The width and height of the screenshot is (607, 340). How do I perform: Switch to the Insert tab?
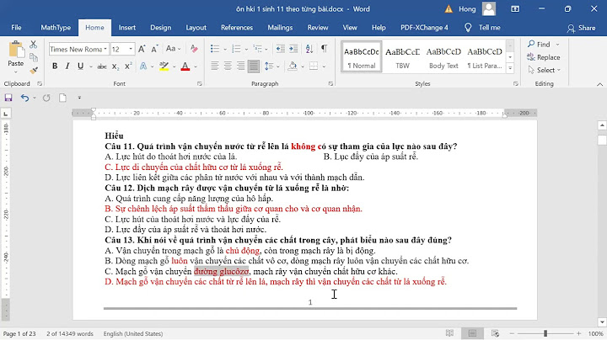click(127, 28)
